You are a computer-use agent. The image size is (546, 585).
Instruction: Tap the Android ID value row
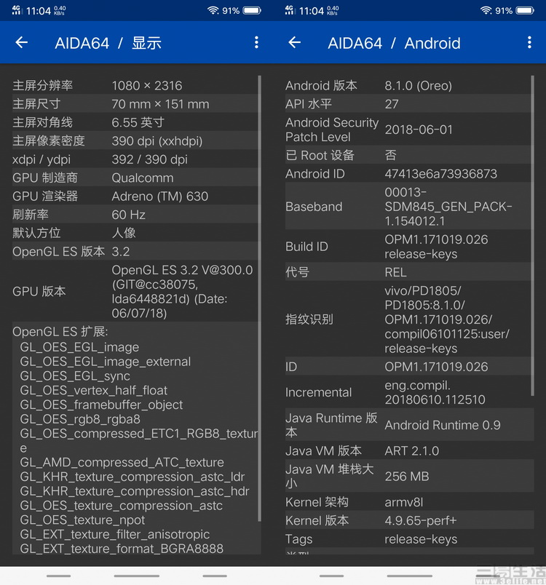(x=408, y=174)
